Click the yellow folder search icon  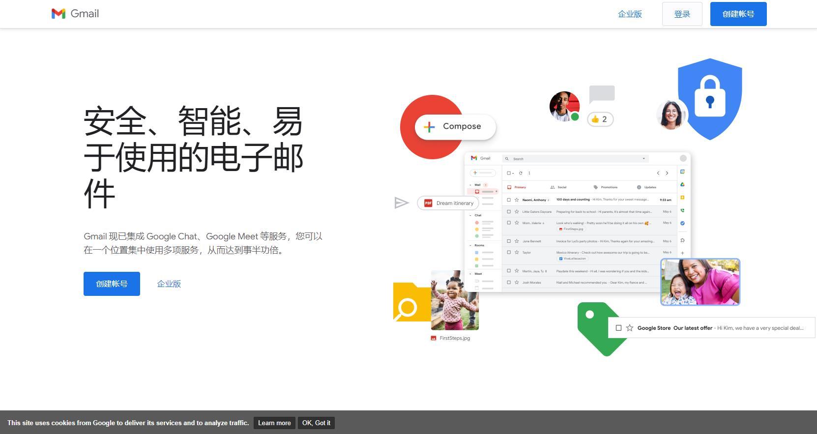[412, 302]
